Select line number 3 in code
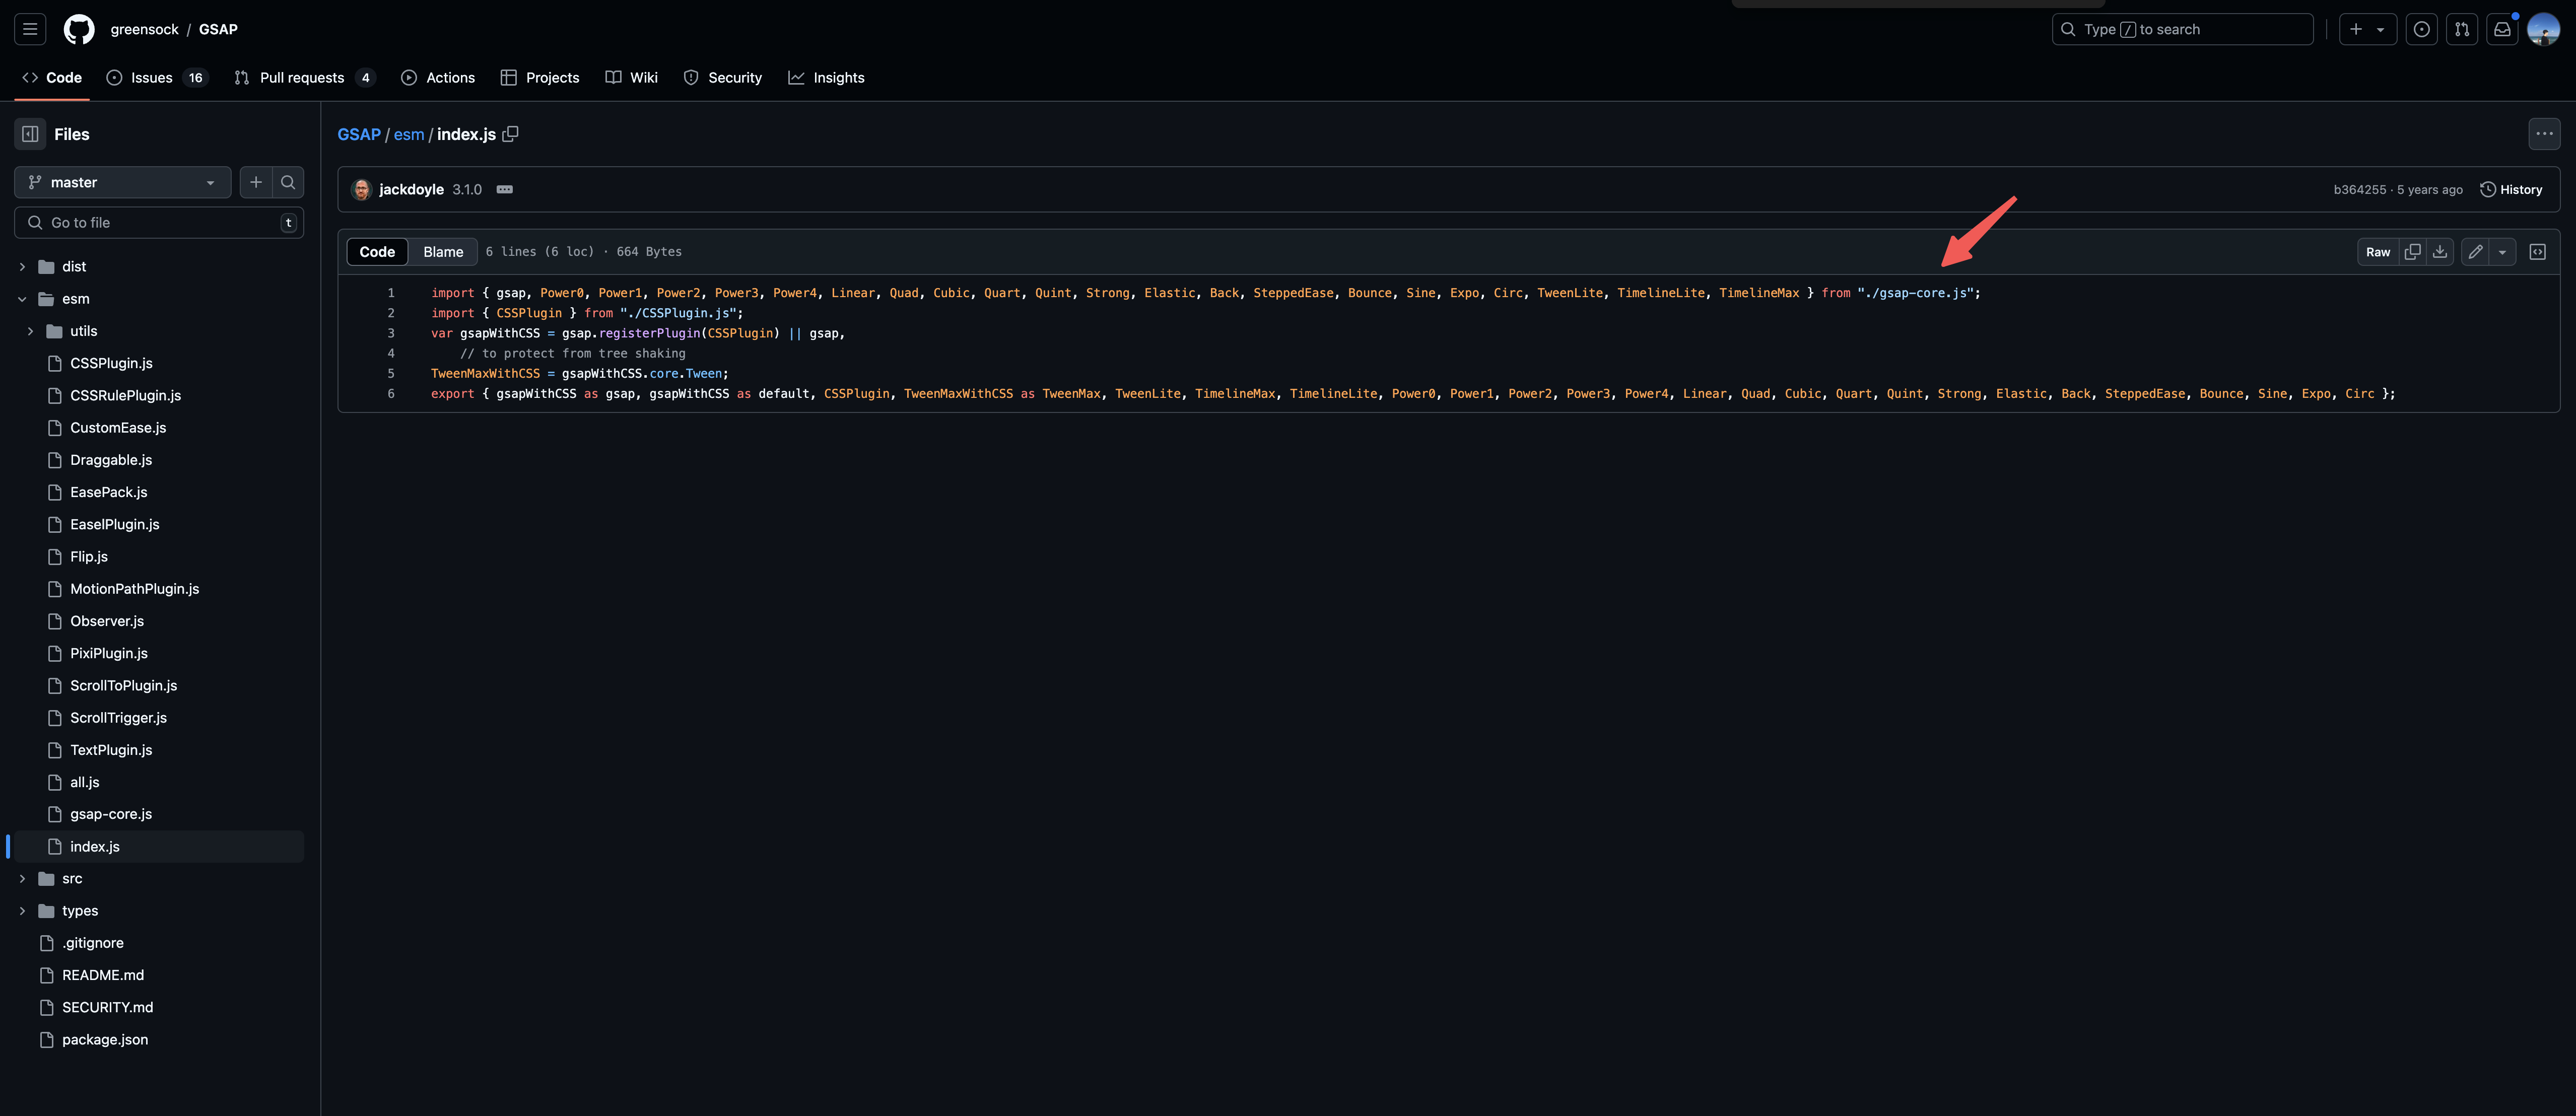The image size is (2576, 1116). (391, 333)
